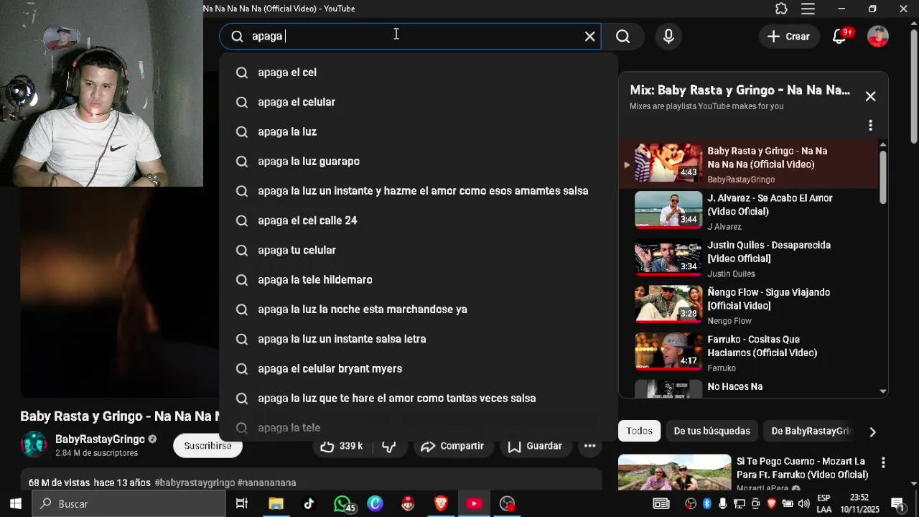
Task: Like the video with 339 k thumbs-up
Action: [341, 447]
